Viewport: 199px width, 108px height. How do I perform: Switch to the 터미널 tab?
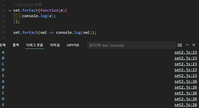point(55,45)
